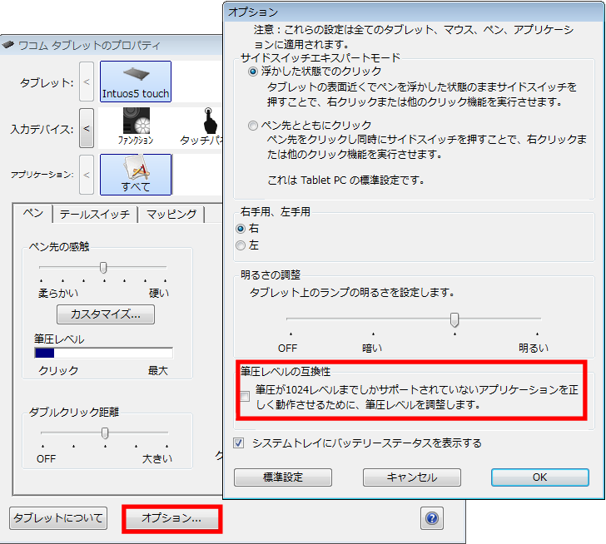Image resolution: width=606 pixels, height=544 pixels.
Task: Uncheck システムトレイにバッテリーステータスを表示する
Action: pyautogui.click(x=239, y=443)
